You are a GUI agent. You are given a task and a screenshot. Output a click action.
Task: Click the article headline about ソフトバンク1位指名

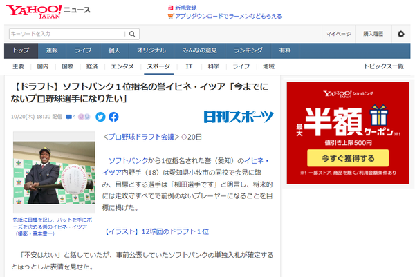tap(140, 93)
